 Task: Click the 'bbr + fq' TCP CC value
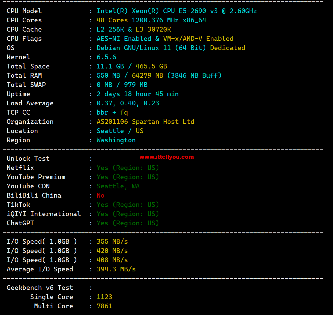pyautogui.click(x=112, y=112)
